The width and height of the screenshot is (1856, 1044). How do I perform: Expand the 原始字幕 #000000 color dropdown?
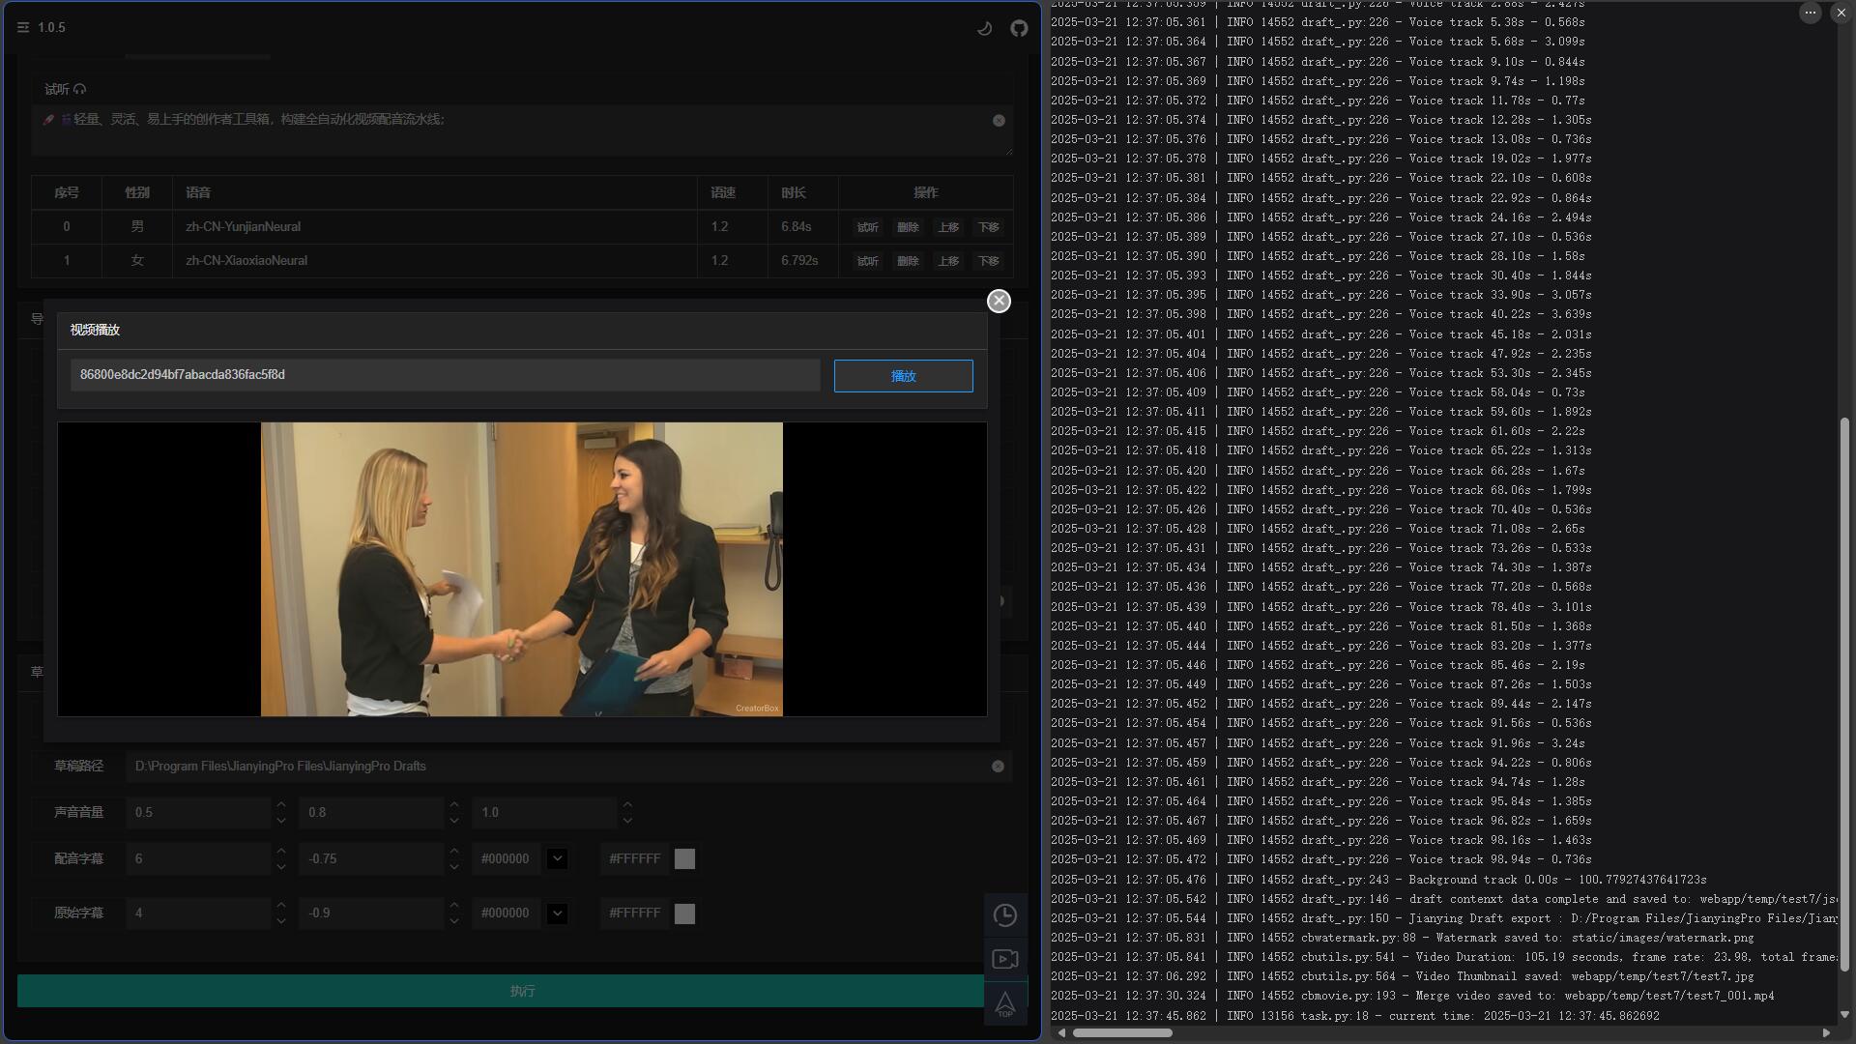[x=557, y=913]
